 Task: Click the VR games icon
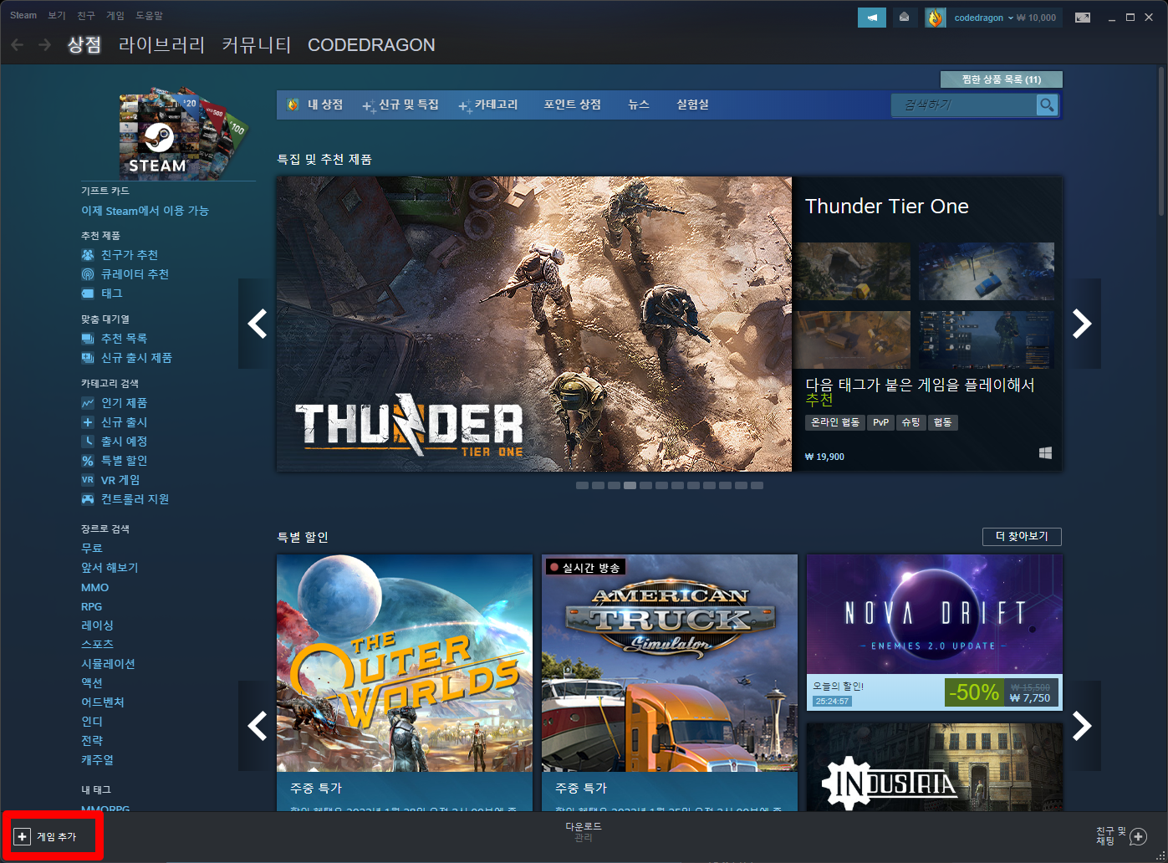coord(88,480)
